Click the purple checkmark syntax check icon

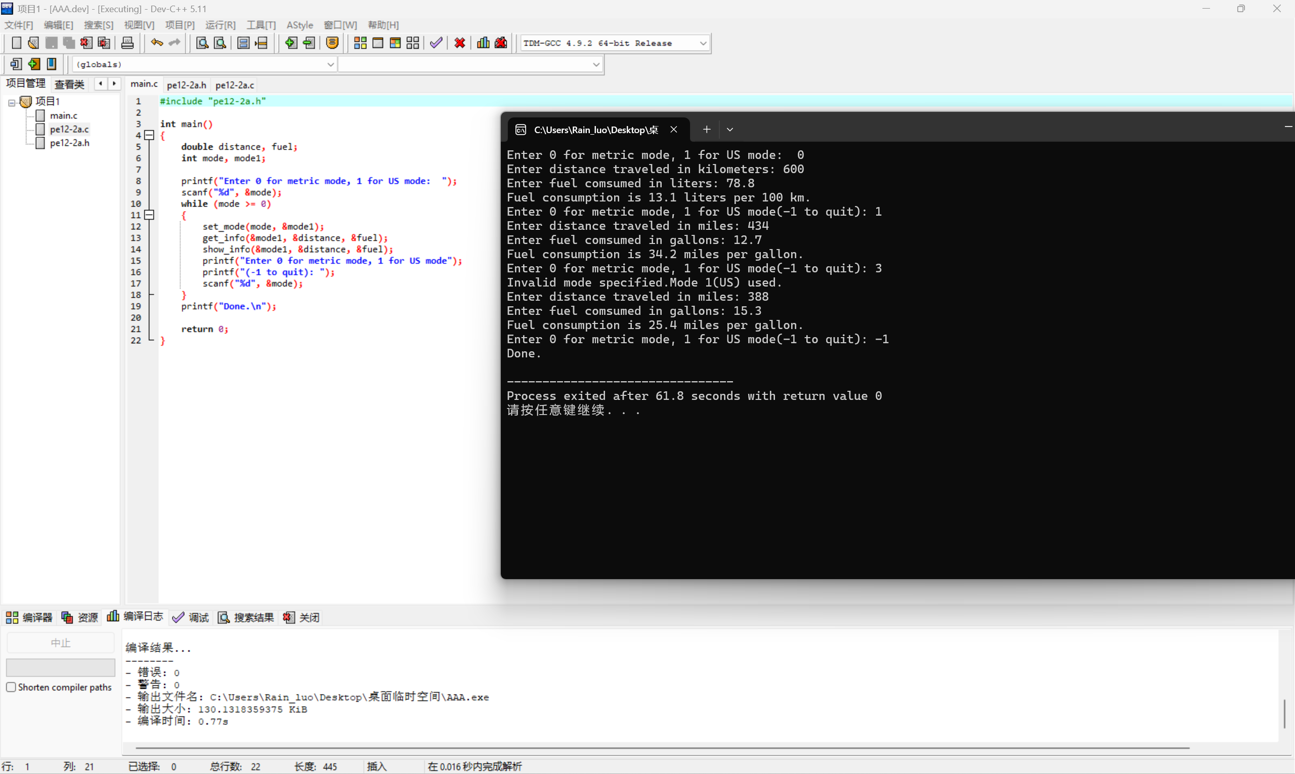(x=436, y=44)
